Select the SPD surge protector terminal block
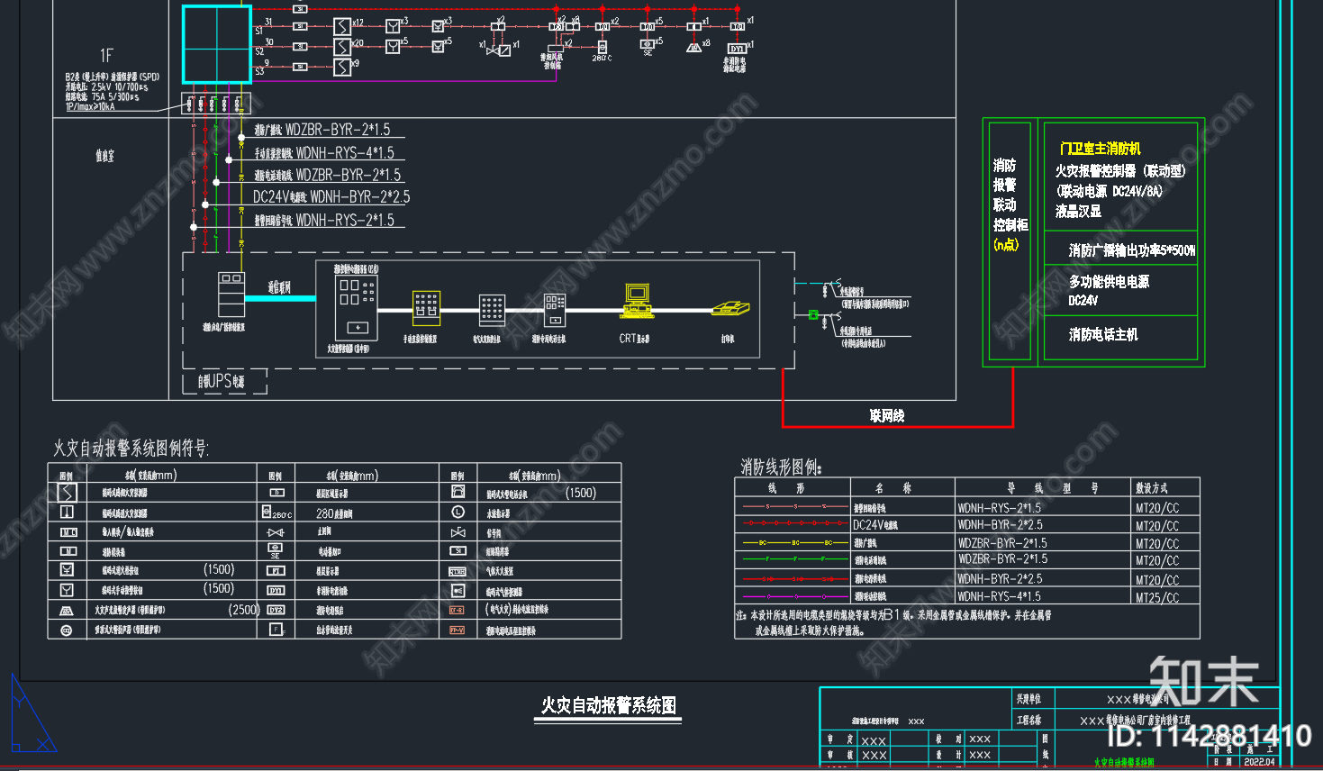 click(216, 104)
